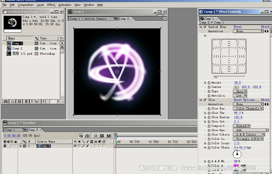Open Glow Based On Color Channels dropdown
Image resolution: width=272 pixels, height=174 pixels.
[248, 109]
